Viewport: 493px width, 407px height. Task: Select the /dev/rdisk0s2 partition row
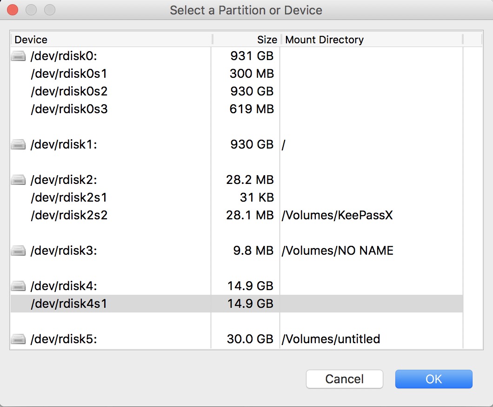tap(69, 91)
